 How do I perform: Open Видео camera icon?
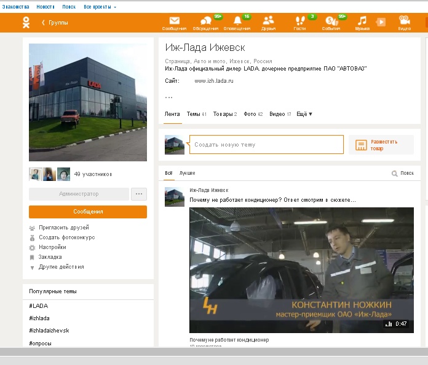[404, 20]
